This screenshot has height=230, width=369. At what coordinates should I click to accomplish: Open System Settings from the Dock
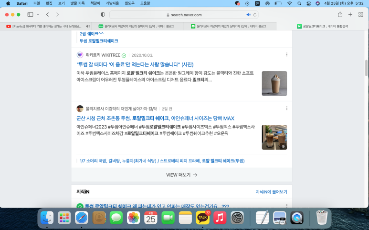tap(237, 218)
